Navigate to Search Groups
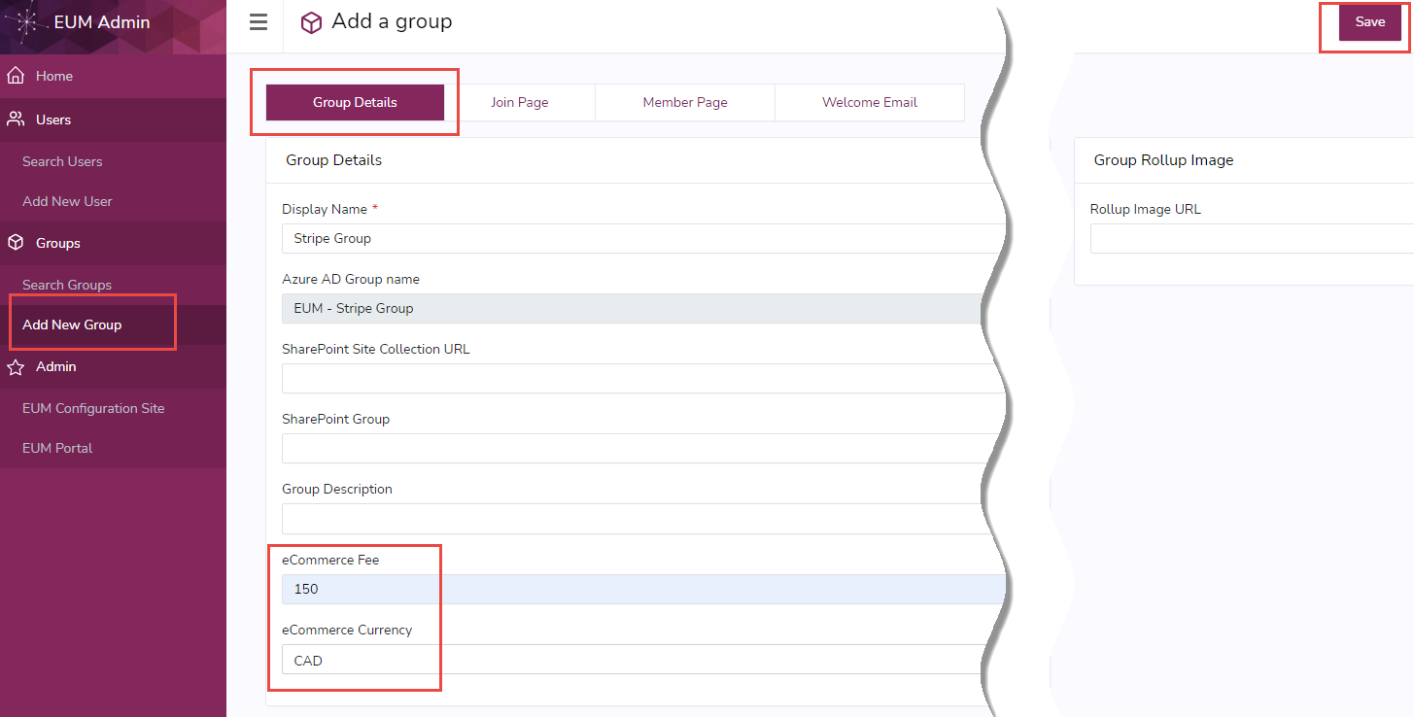The width and height of the screenshot is (1414, 717). pos(66,285)
